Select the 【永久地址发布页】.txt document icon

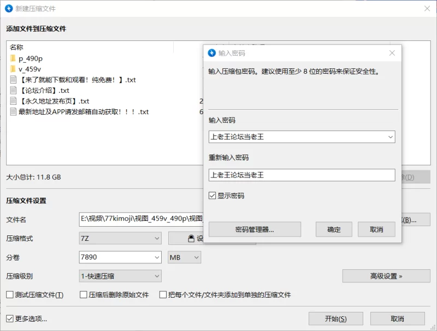click(x=13, y=101)
